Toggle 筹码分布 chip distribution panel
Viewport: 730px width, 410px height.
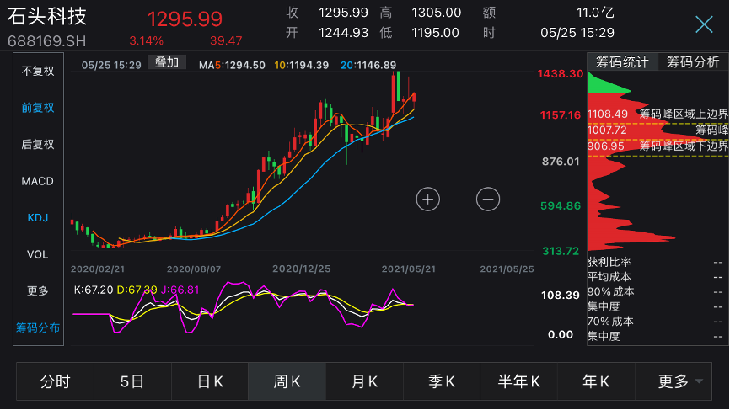(38, 327)
